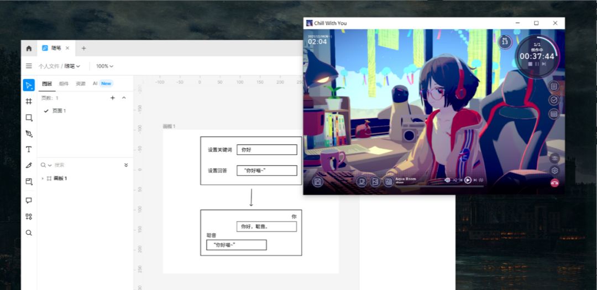Open layer search filter dropdown arrow
The height and width of the screenshot is (290, 597).
pos(50,165)
